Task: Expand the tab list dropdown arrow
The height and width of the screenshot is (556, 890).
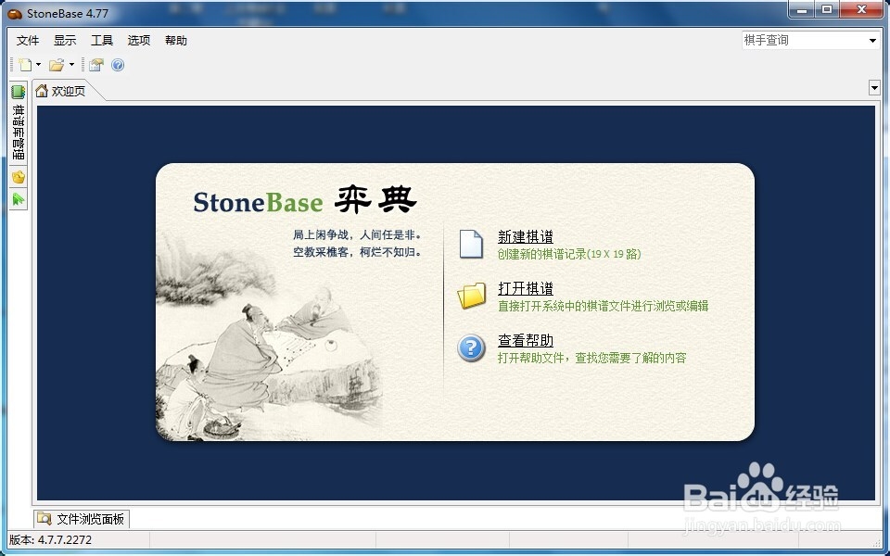Action: [874, 88]
